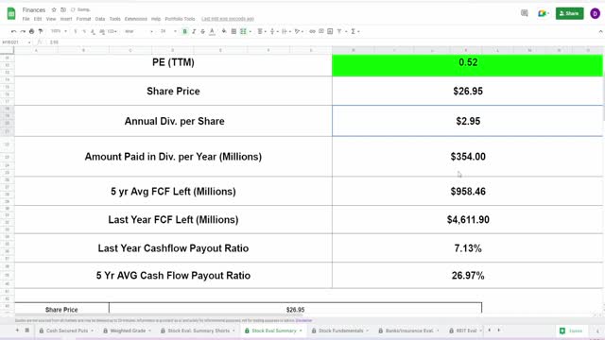The height and width of the screenshot is (340, 605).
Task: Open text wrapping options
Action: pyautogui.click(x=285, y=31)
